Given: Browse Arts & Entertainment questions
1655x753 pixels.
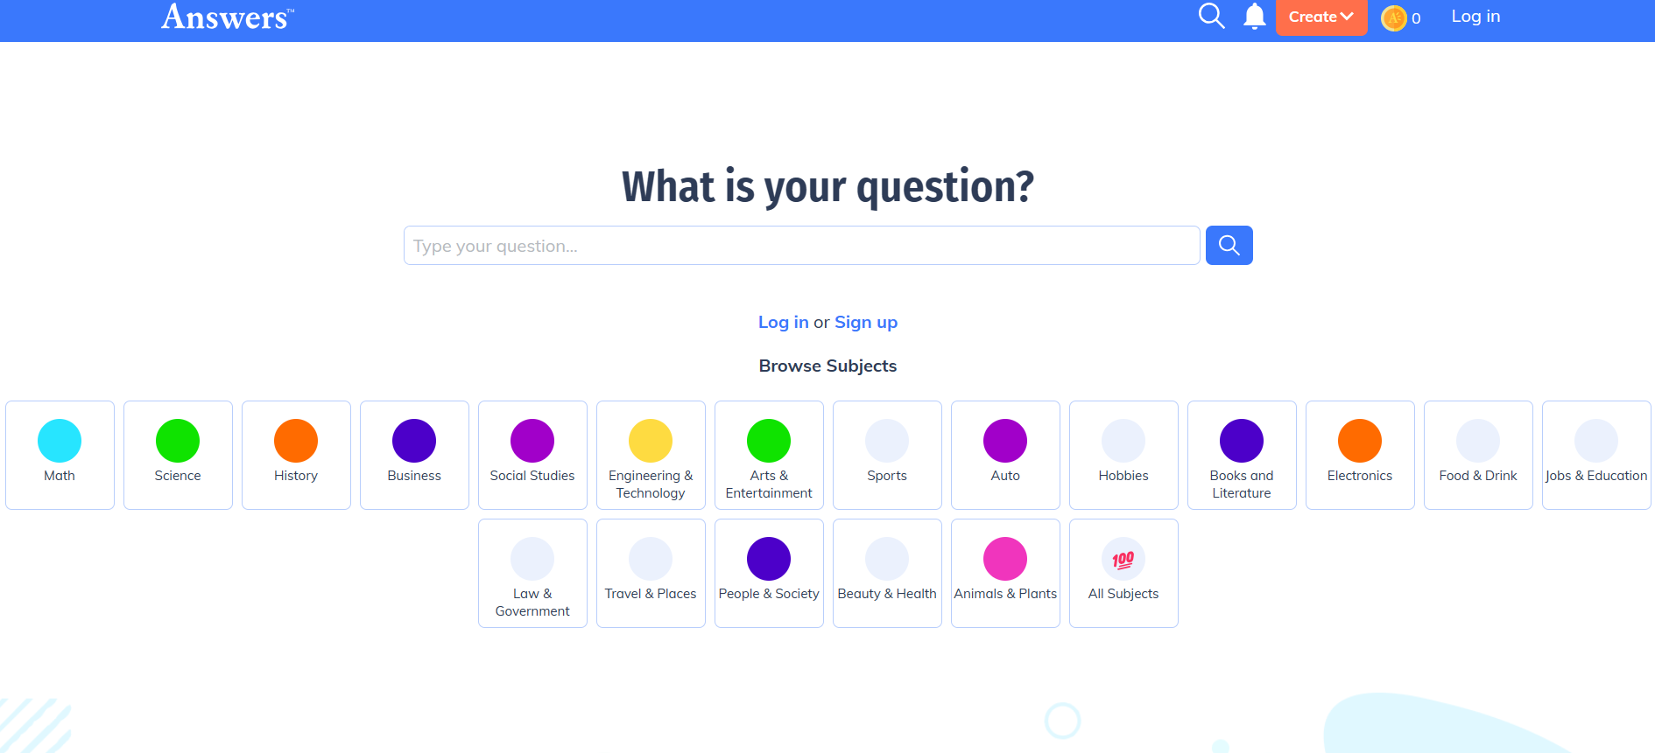Looking at the screenshot, I should [x=768, y=454].
